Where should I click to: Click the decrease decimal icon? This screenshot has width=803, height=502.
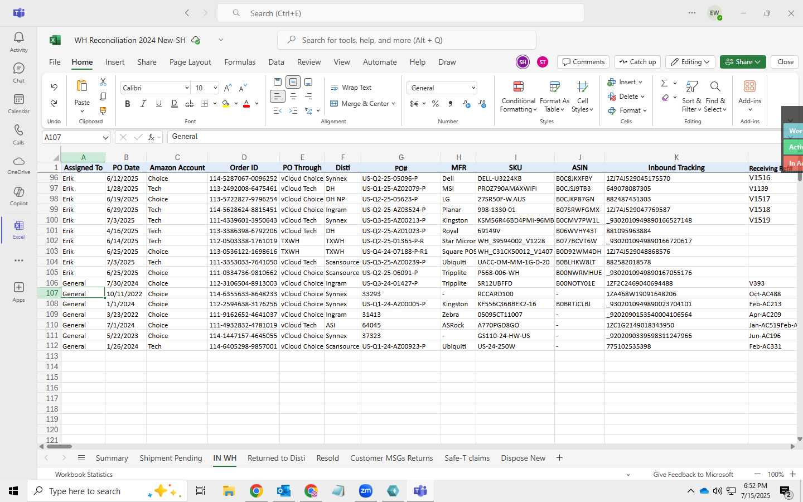click(482, 104)
